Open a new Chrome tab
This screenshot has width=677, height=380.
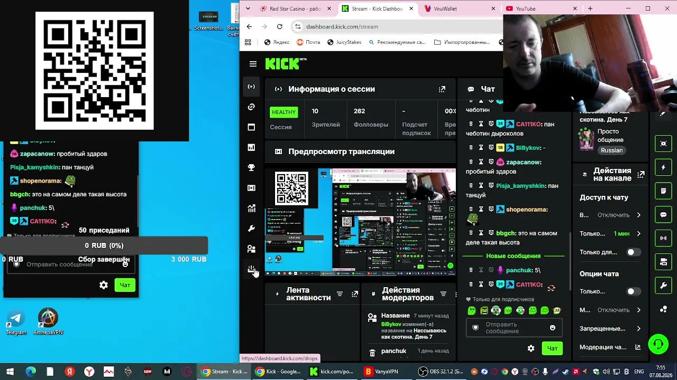pyautogui.click(x=590, y=8)
